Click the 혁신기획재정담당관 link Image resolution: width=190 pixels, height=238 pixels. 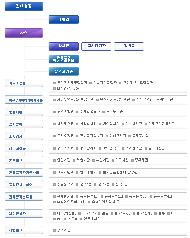click(72, 83)
